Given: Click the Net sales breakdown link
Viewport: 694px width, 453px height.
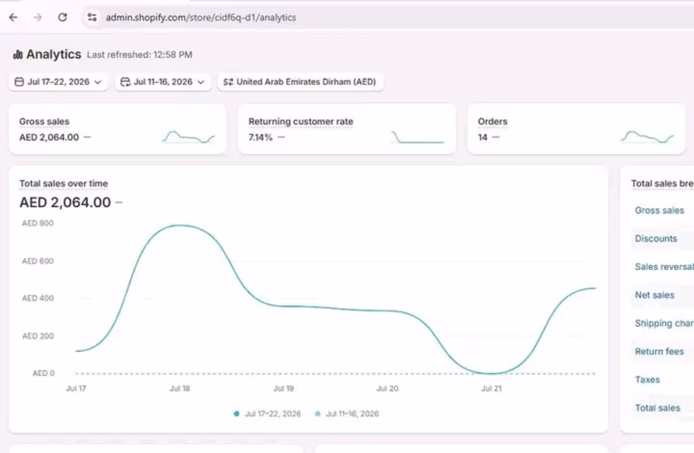Looking at the screenshot, I should (x=654, y=295).
